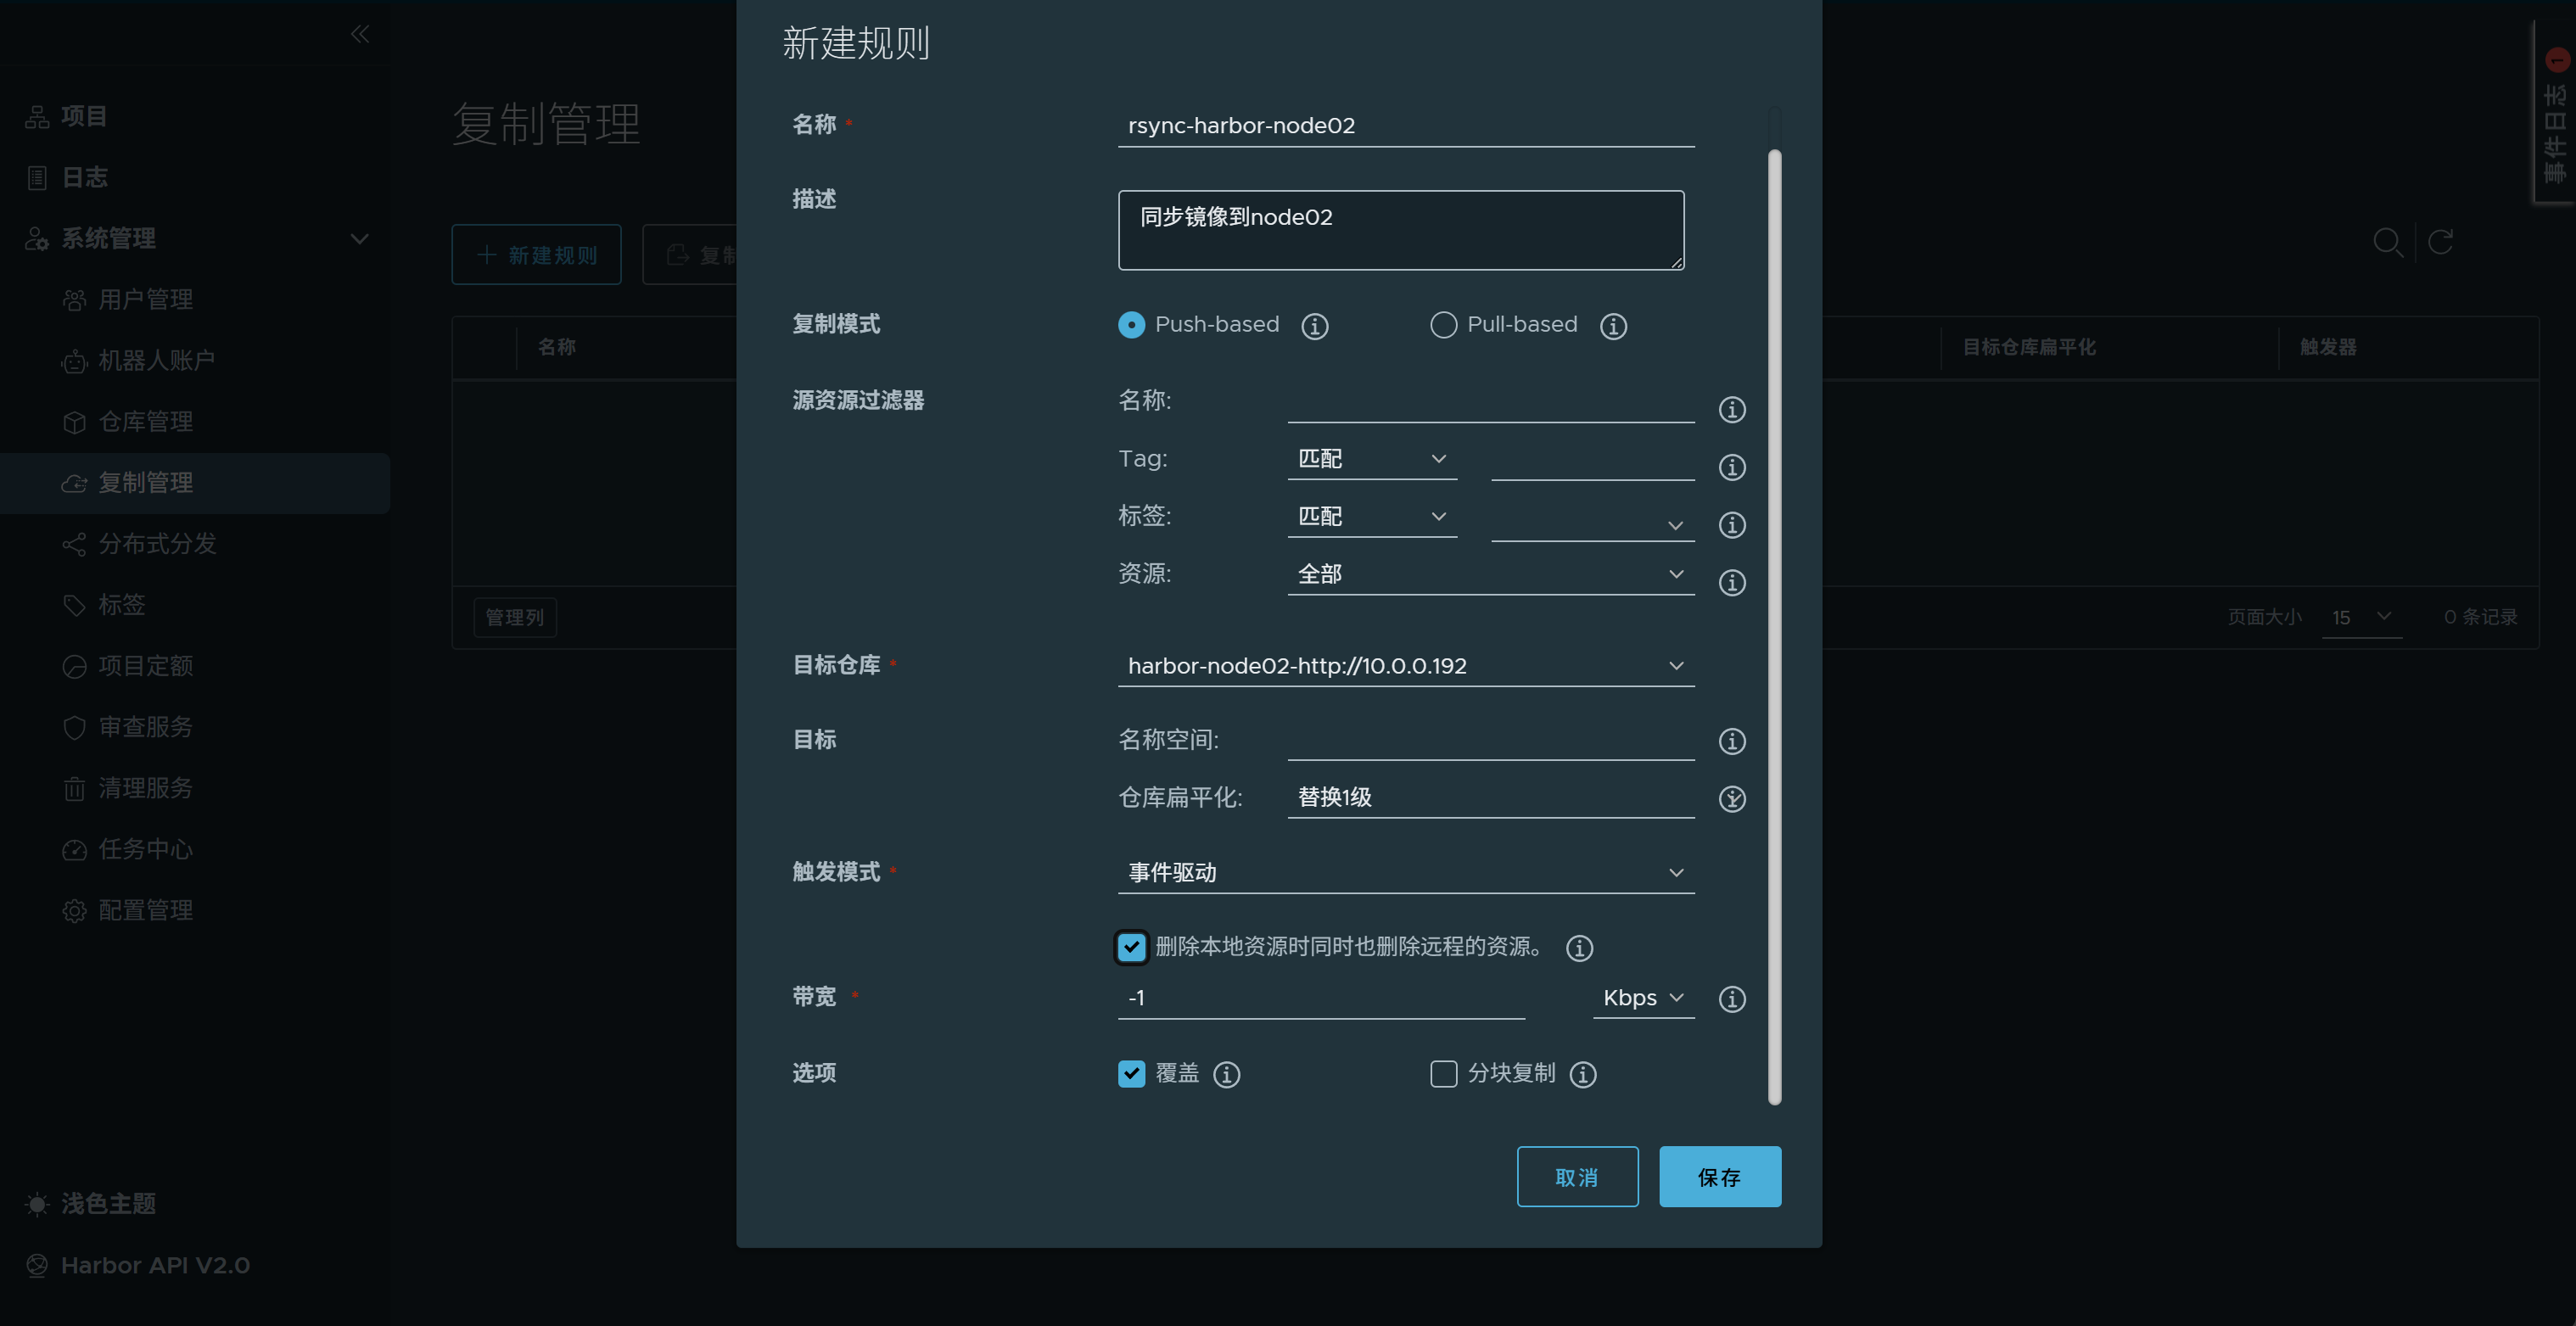Select Pull-based replication mode
The image size is (2576, 1326).
(x=1443, y=325)
